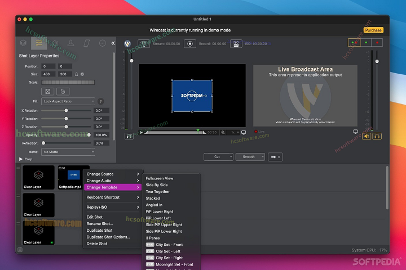Image resolution: width=406 pixels, height=270 pixels.
Task: Click the Y Rotation slider handle
Action: click(x=66, y=119)
